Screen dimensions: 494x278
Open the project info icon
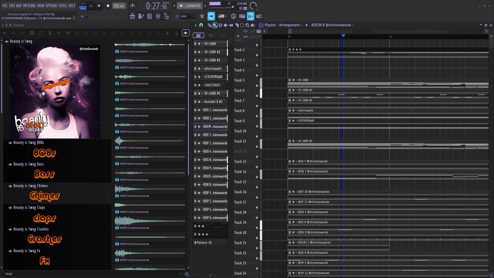point(234,16)
